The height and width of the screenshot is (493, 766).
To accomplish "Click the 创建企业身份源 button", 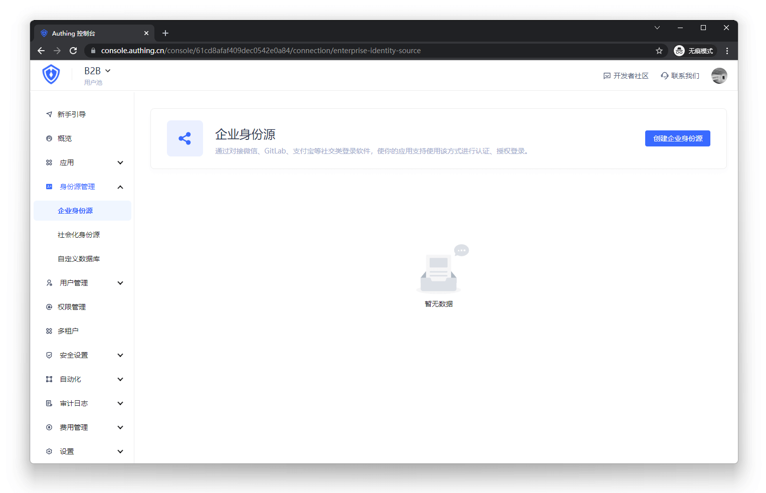I will point(677,138).
